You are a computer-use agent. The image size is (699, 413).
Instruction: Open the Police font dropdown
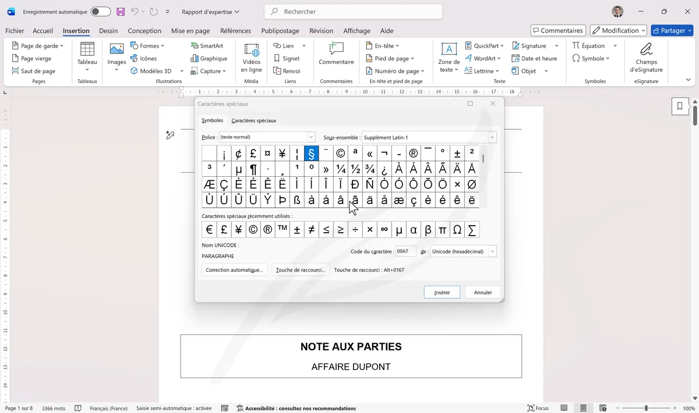click(310, 137)
